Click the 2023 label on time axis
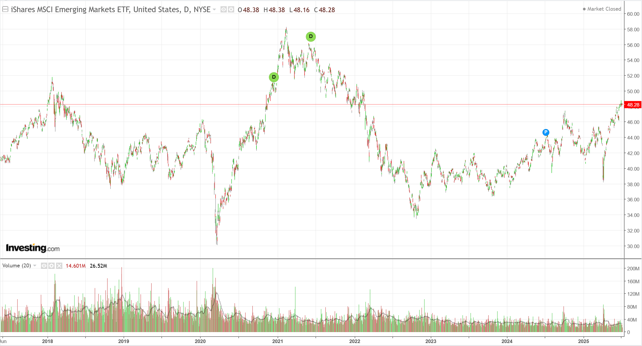The width and height of the screenshot is (642, 346). (431, 341)
